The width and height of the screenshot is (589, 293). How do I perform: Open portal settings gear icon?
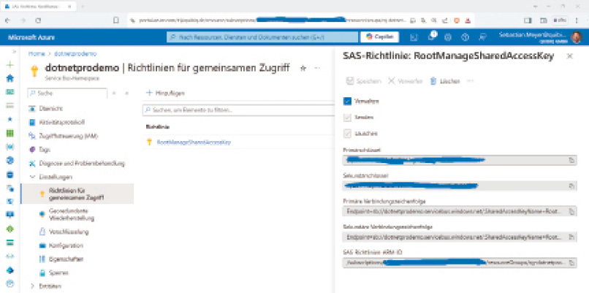(x=448, y=37)
